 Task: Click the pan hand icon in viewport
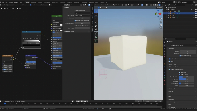161,22
